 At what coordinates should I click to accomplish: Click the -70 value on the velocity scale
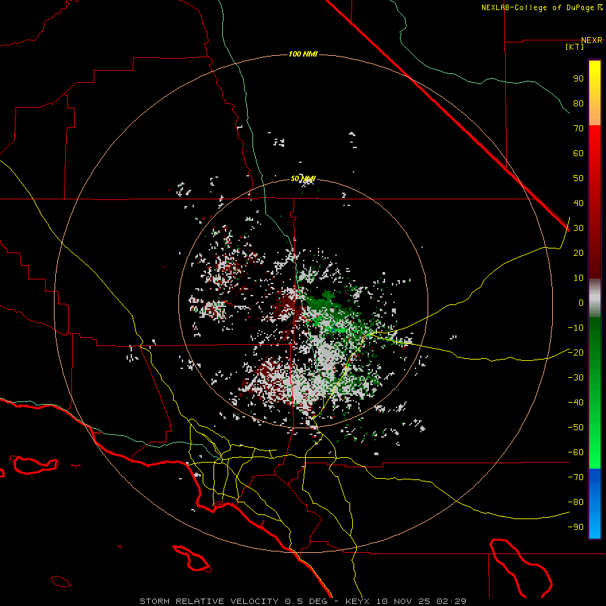576,477
